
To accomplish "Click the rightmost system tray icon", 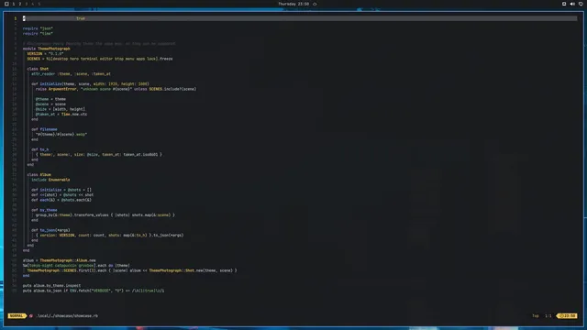I will pyautogui.click(x=581, y=4).
